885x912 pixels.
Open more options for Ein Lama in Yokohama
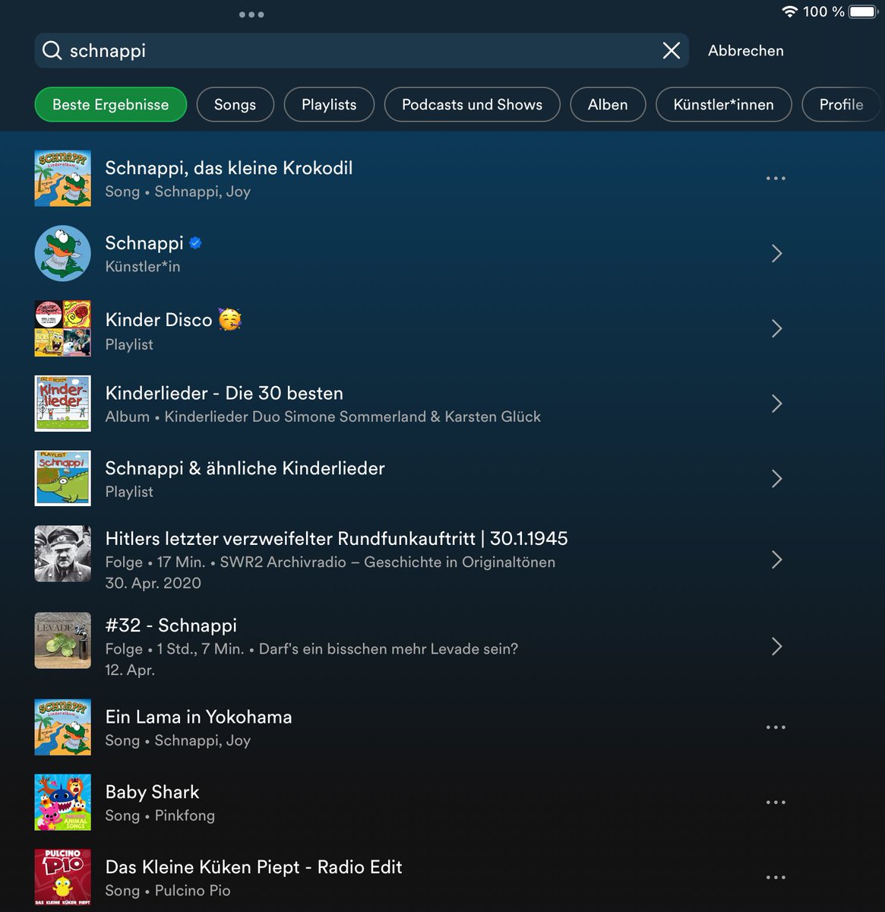point(776,727)
